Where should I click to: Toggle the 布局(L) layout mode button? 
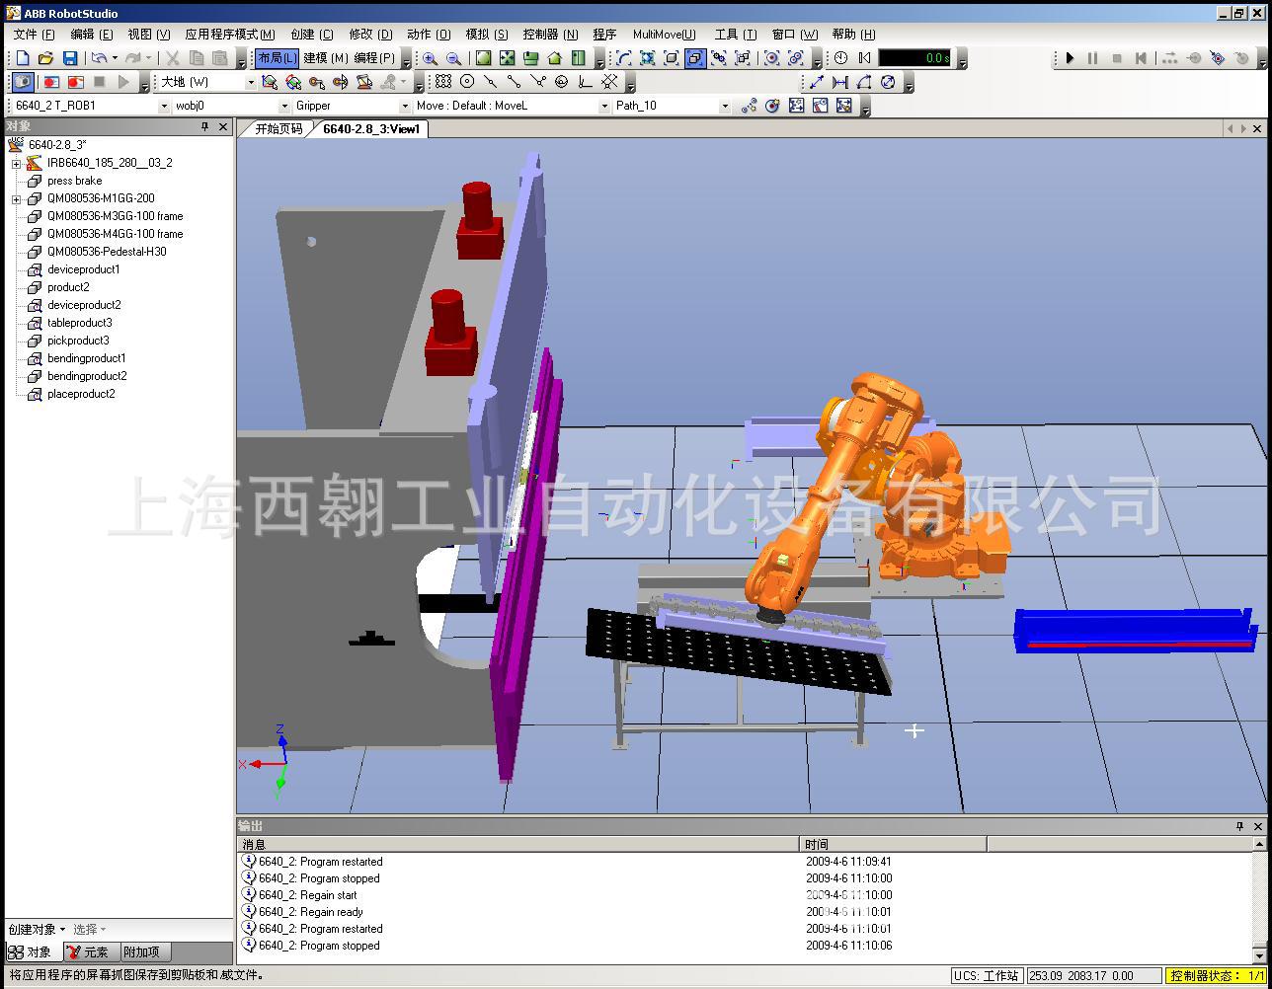[277, 59]
